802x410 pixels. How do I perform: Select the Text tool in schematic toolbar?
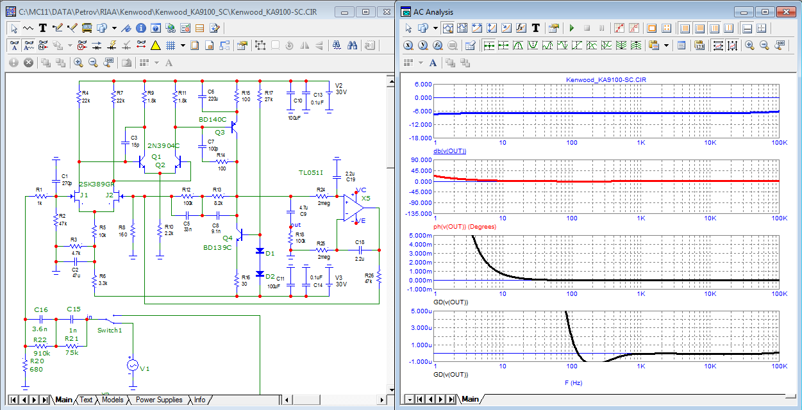(x=43, y=28)
